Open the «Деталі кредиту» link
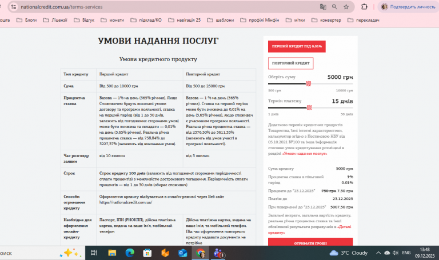Screen dimensions: 439x260 pyautogui.click(x=310, y=230)
